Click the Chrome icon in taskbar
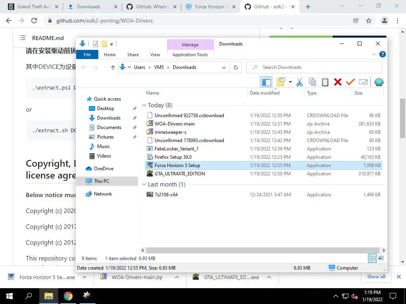Viewport: 406px width, 304px height. [x=68, y=296]
